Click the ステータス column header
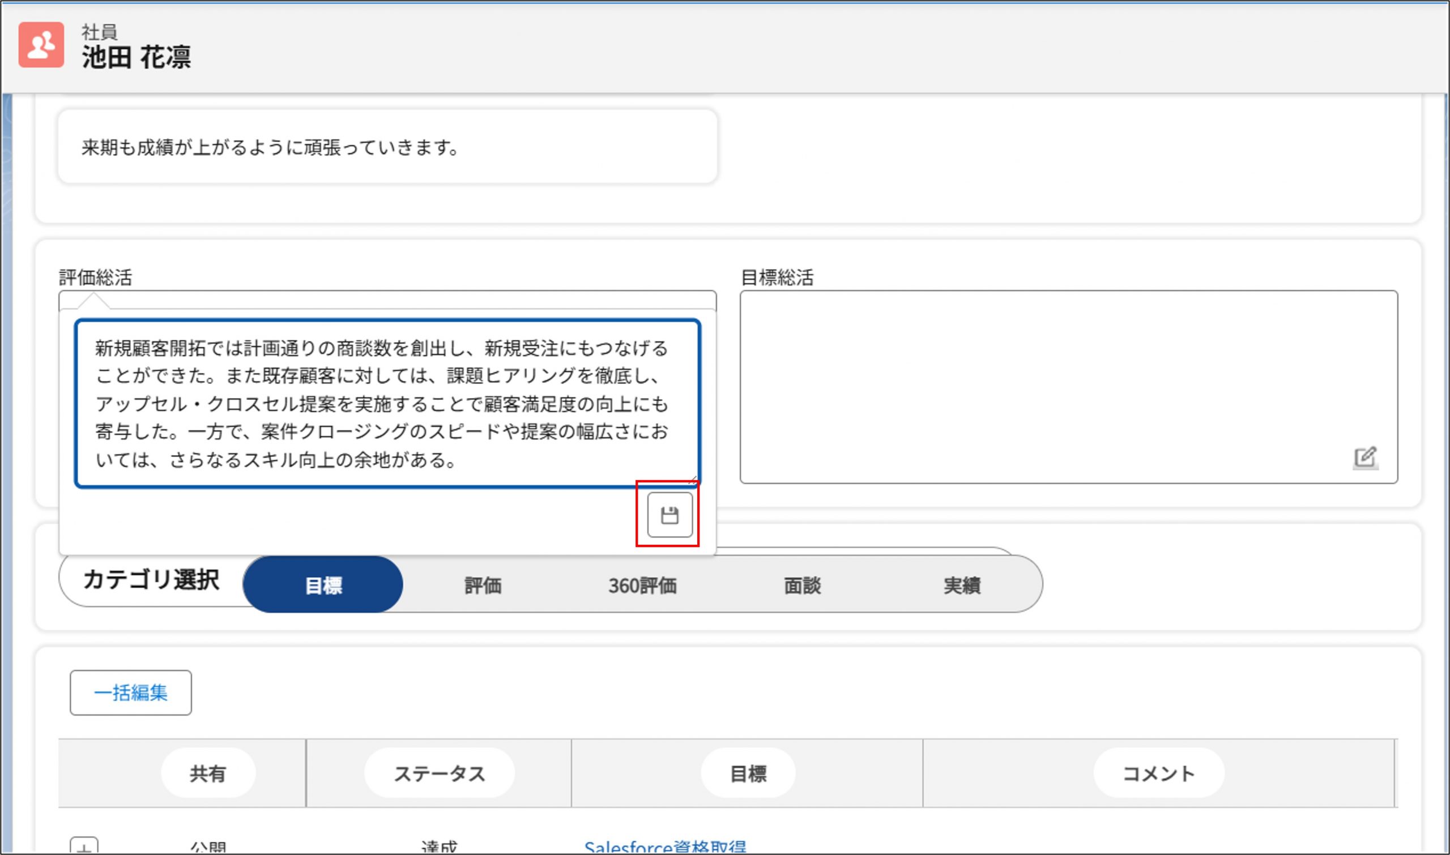Viewport: 1450px width, 855px height. 439,773
